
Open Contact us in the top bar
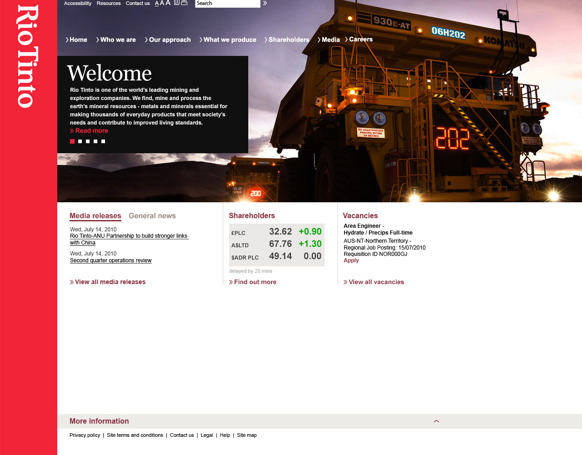coord(138,3)
